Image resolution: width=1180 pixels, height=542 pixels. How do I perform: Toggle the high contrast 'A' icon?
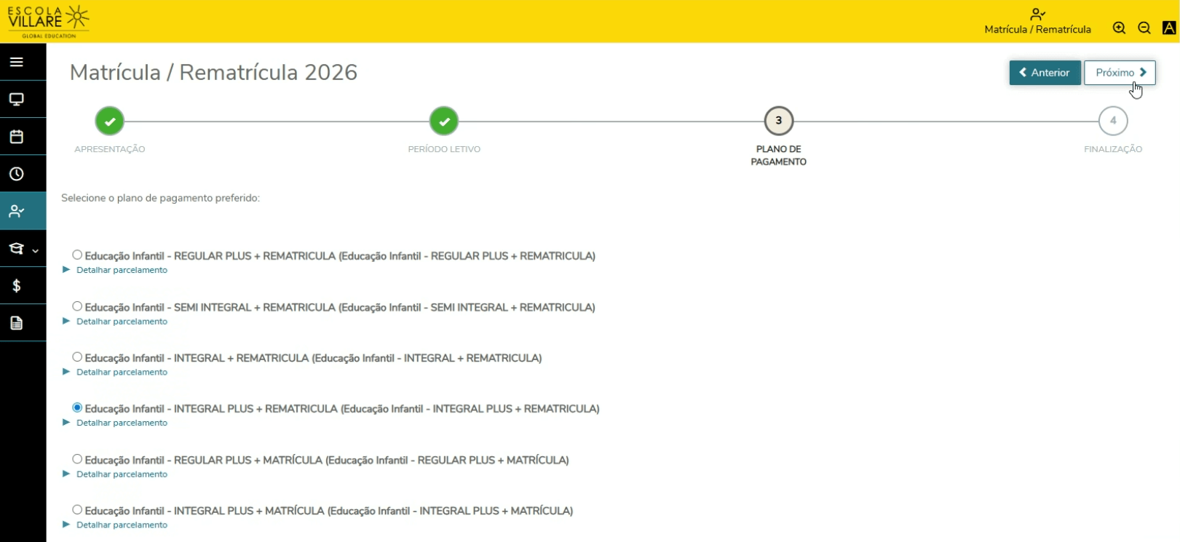(x=1168, y=28)
